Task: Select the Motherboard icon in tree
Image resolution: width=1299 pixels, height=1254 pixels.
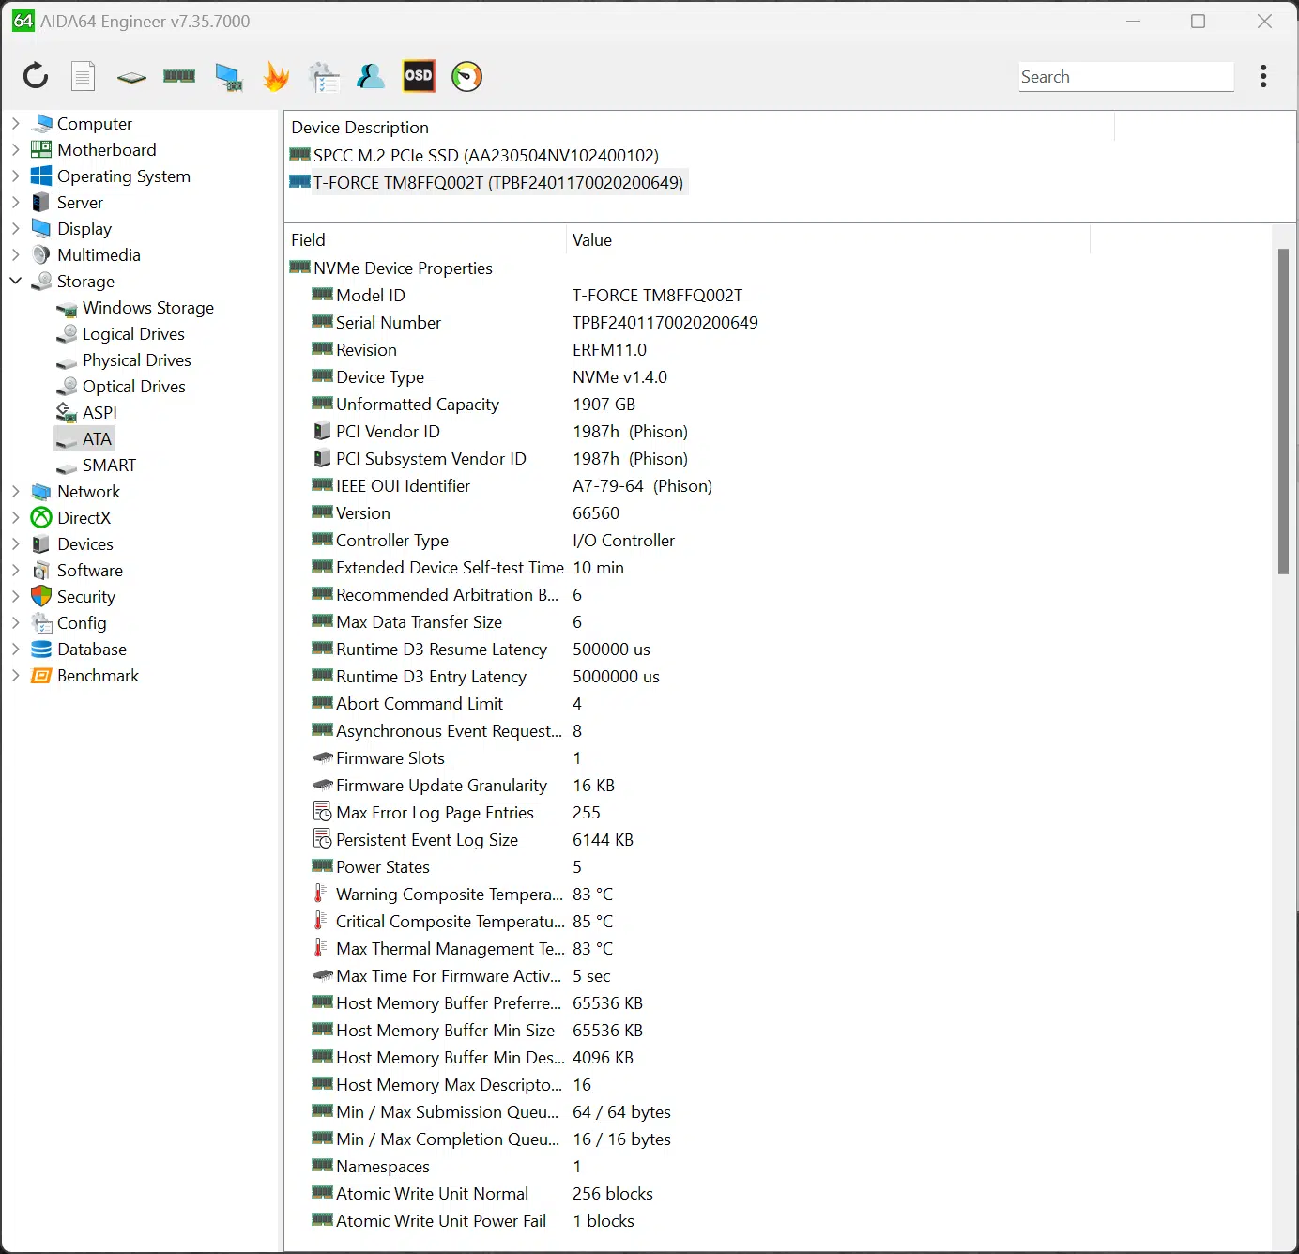Action: click(x=41, y=149)
